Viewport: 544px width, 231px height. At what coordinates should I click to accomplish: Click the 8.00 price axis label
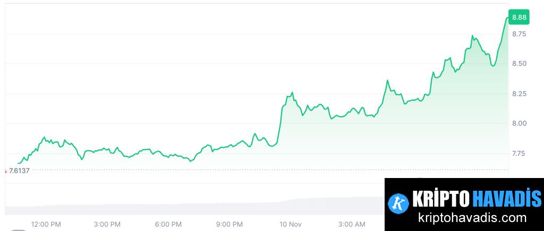pyautogui.click(x=519, y=123)
